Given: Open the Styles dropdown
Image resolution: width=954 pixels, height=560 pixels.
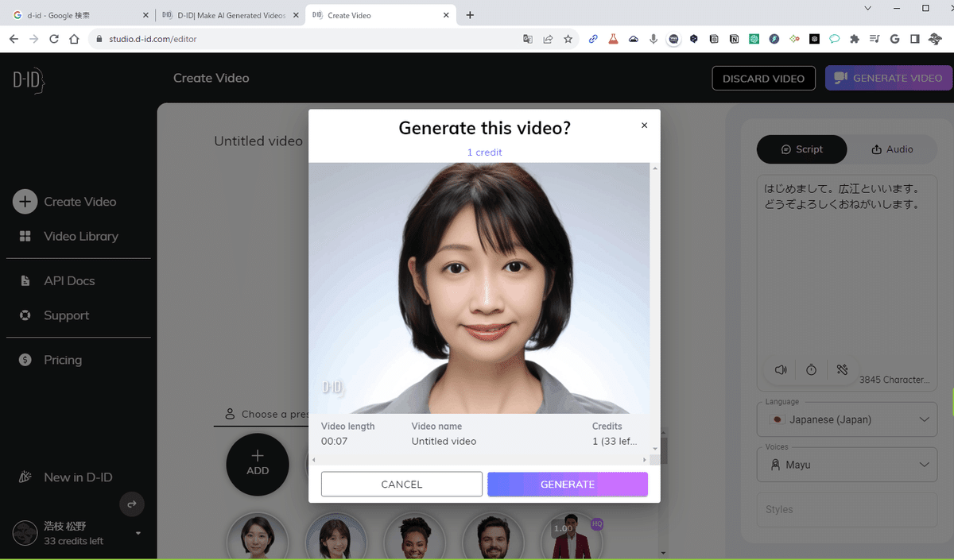Looking at the screenshot, I should (847, 509).
